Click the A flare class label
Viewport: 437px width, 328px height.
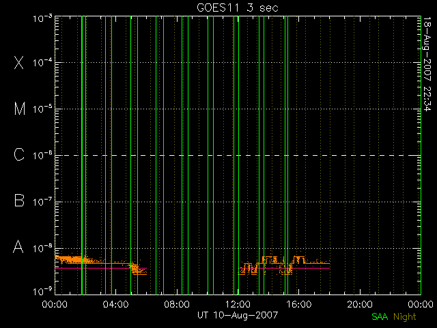click(18, 247)
